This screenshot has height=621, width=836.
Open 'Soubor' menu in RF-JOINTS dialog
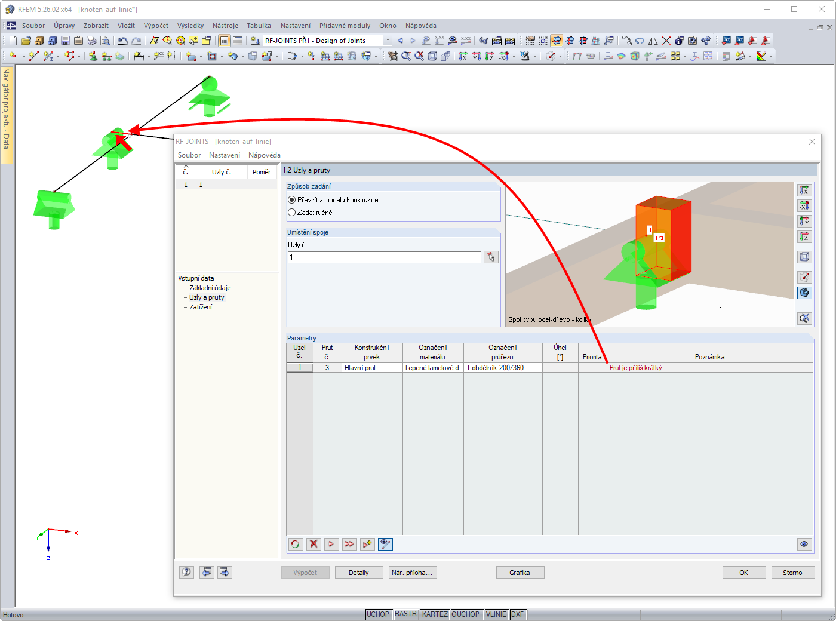tap(189, 155)
